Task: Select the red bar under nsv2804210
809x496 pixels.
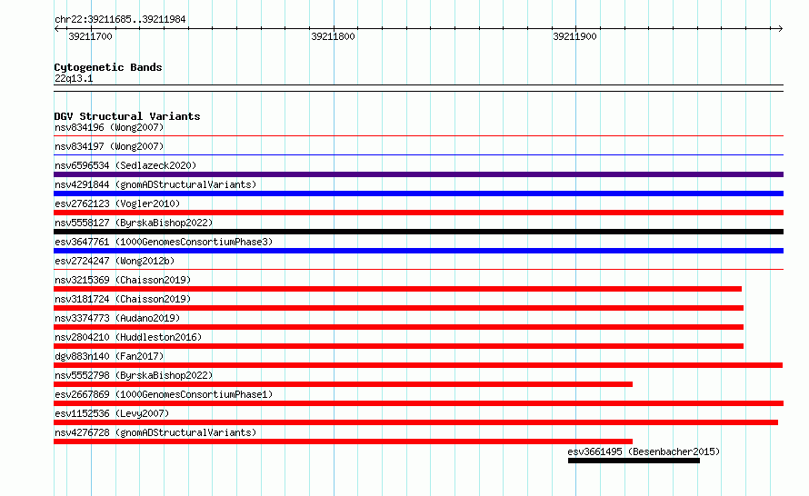Action: (399, 346)
